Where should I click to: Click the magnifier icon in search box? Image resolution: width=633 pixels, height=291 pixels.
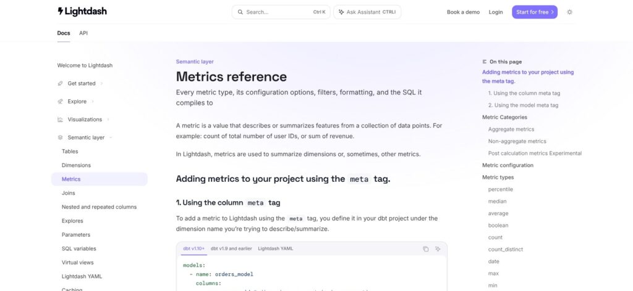[240, 12]
